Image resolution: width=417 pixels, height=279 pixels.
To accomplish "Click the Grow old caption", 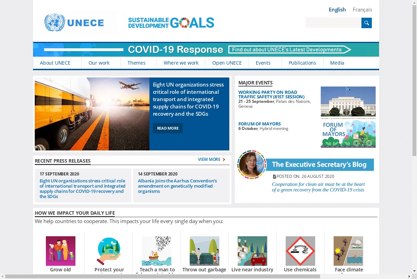I will (x=60, y=270).
